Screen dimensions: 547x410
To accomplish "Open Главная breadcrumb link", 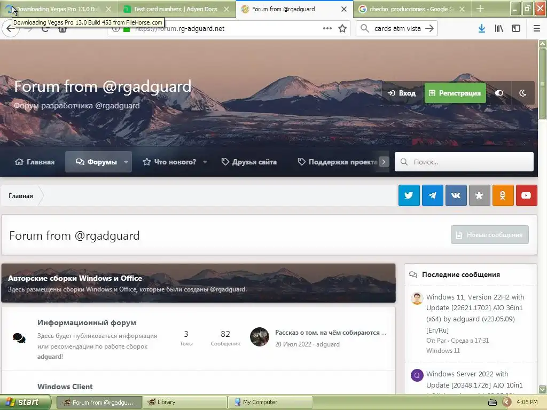I will [21, 196].
